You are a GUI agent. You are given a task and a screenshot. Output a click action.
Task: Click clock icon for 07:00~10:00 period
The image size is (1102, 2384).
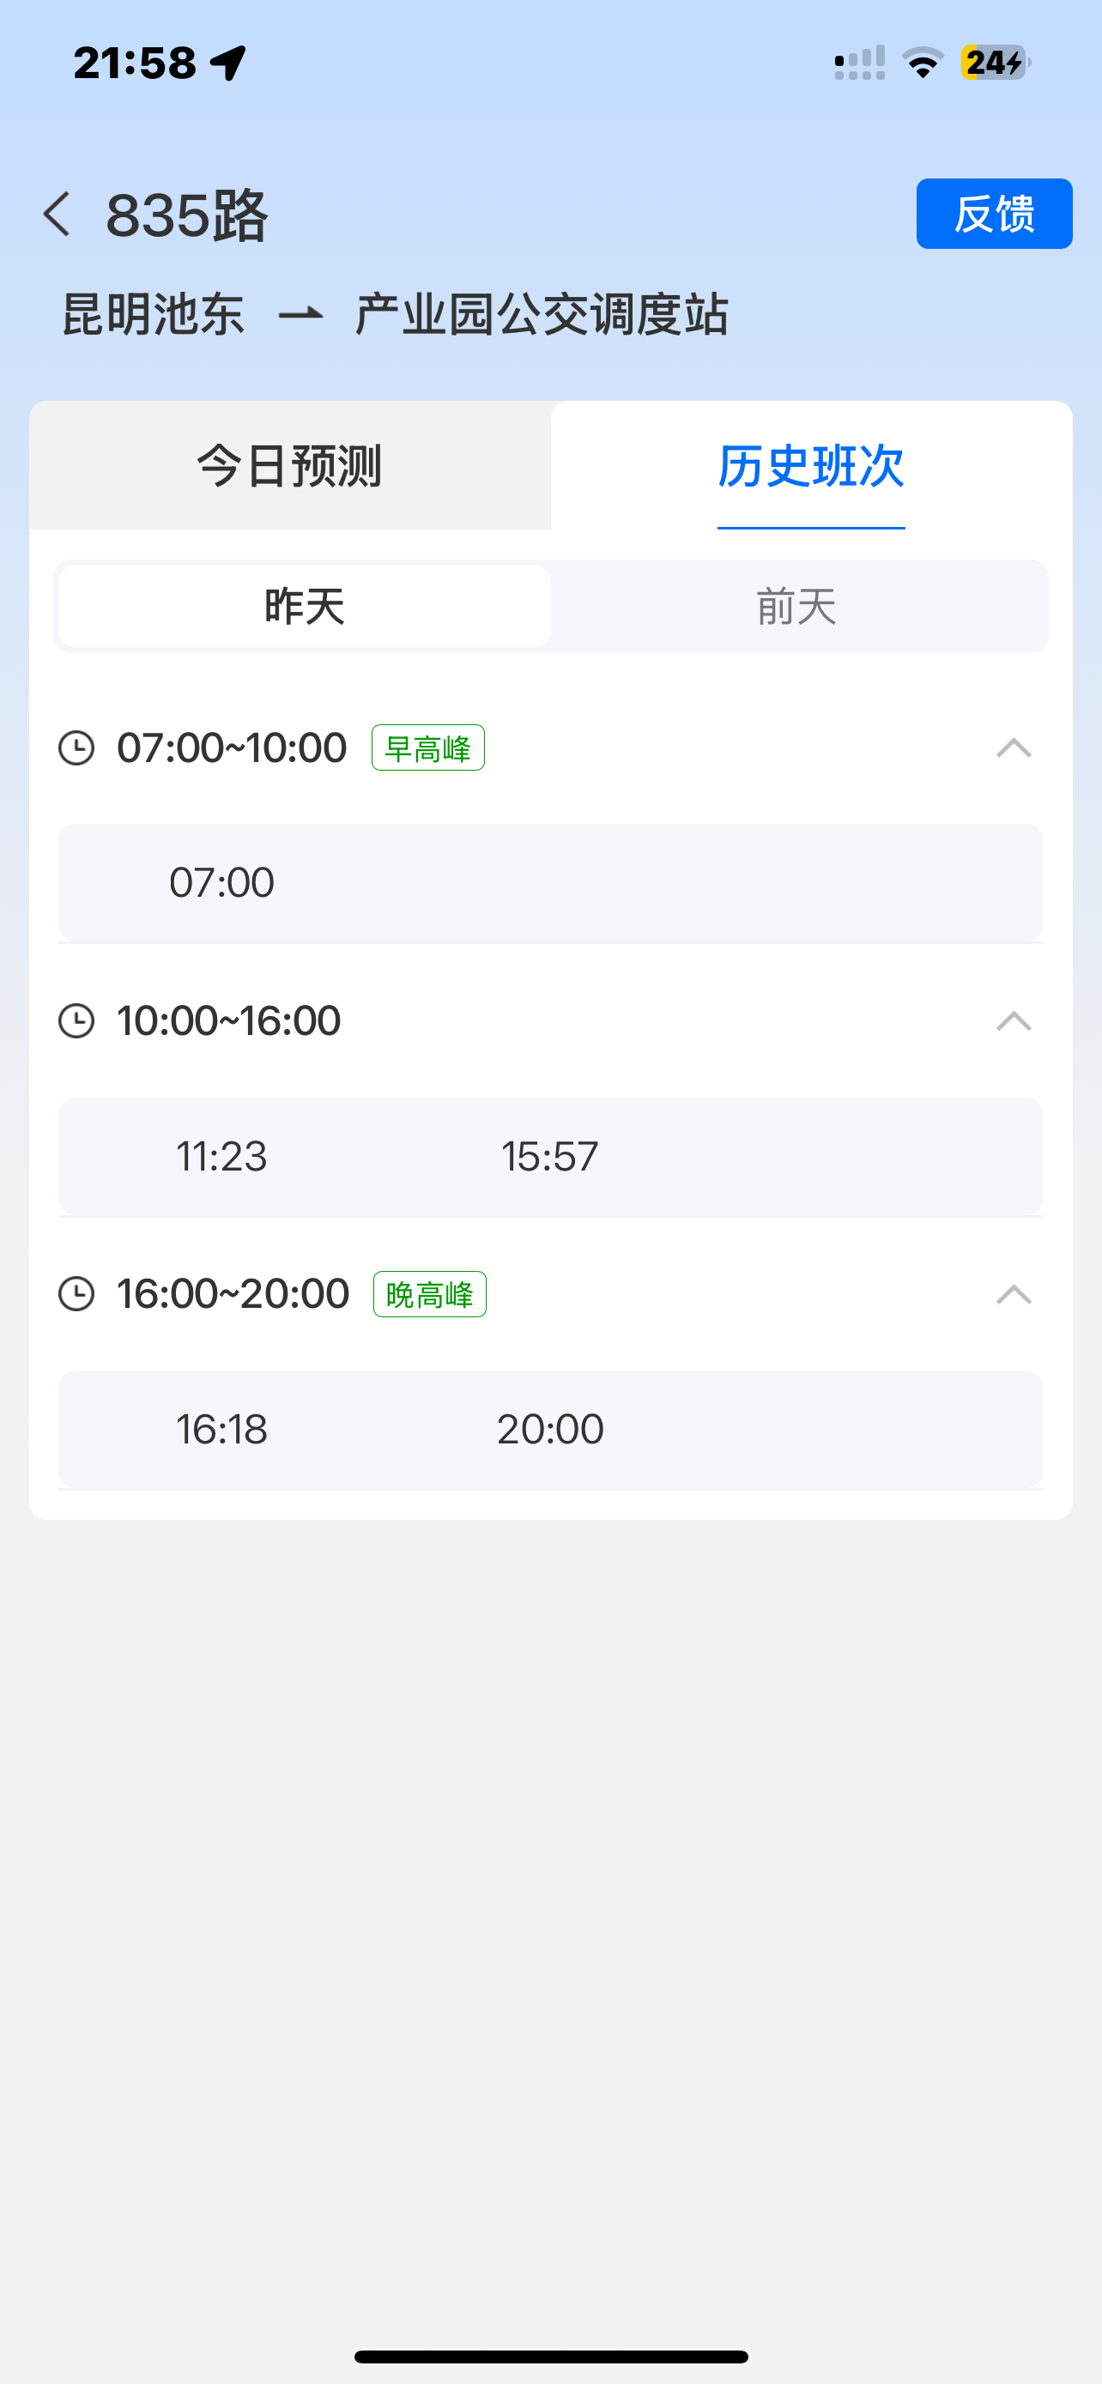click(76, 747)
